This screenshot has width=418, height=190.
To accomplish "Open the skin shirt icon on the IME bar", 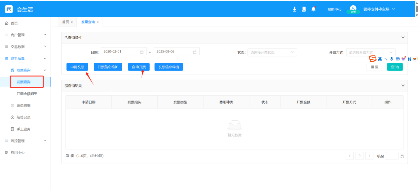I will (x=403, y=59).
